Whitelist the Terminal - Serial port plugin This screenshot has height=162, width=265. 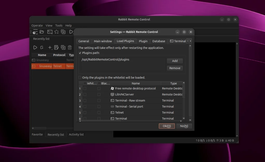coord(85,106)
